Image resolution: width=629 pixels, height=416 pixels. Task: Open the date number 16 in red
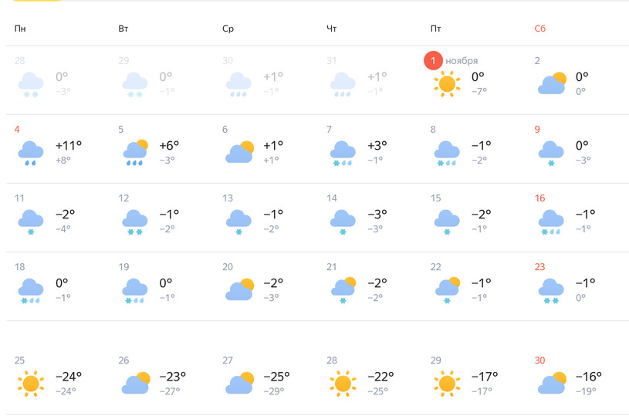point(539,198)
